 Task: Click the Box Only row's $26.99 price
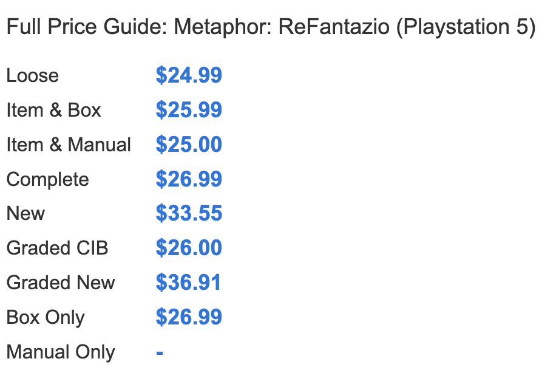189,318
